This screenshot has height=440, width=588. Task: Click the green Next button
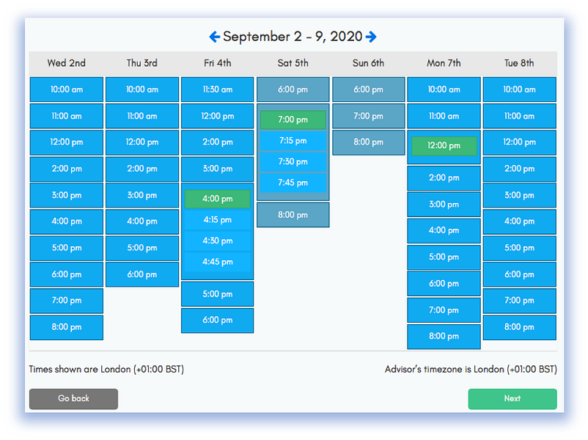pos(512,399)
